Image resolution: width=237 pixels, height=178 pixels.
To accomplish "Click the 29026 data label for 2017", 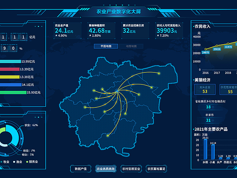I will [217, 49].
